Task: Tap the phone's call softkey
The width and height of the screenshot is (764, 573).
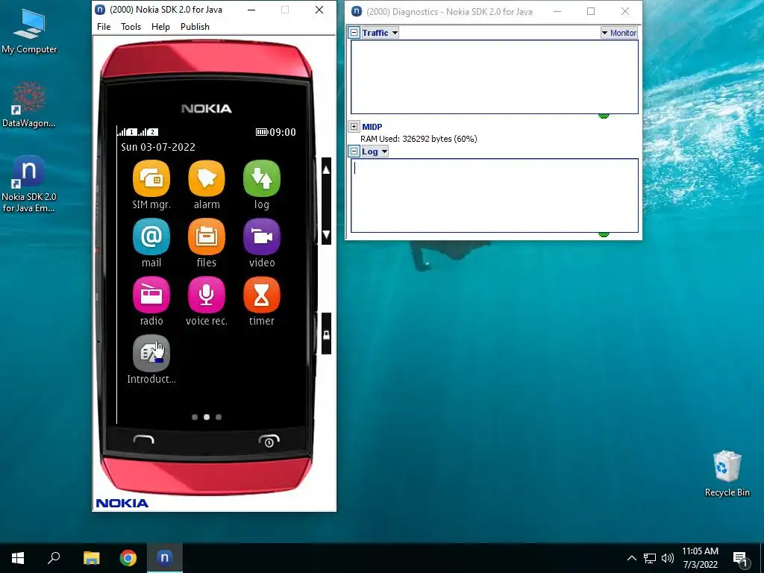Action: [x=144, y=440]
